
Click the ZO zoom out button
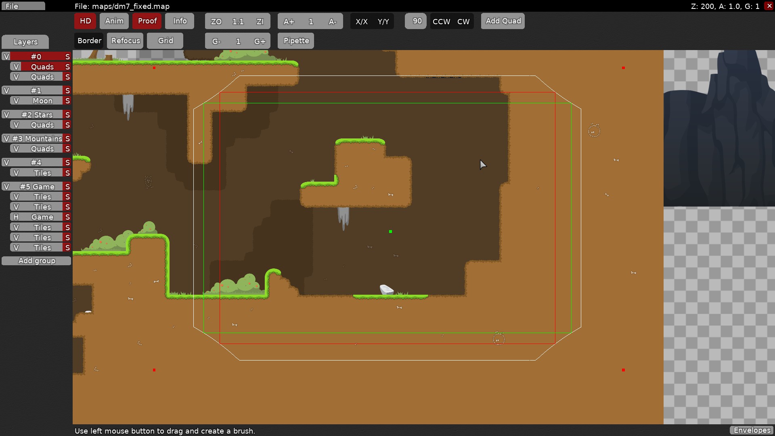[216, 21]
